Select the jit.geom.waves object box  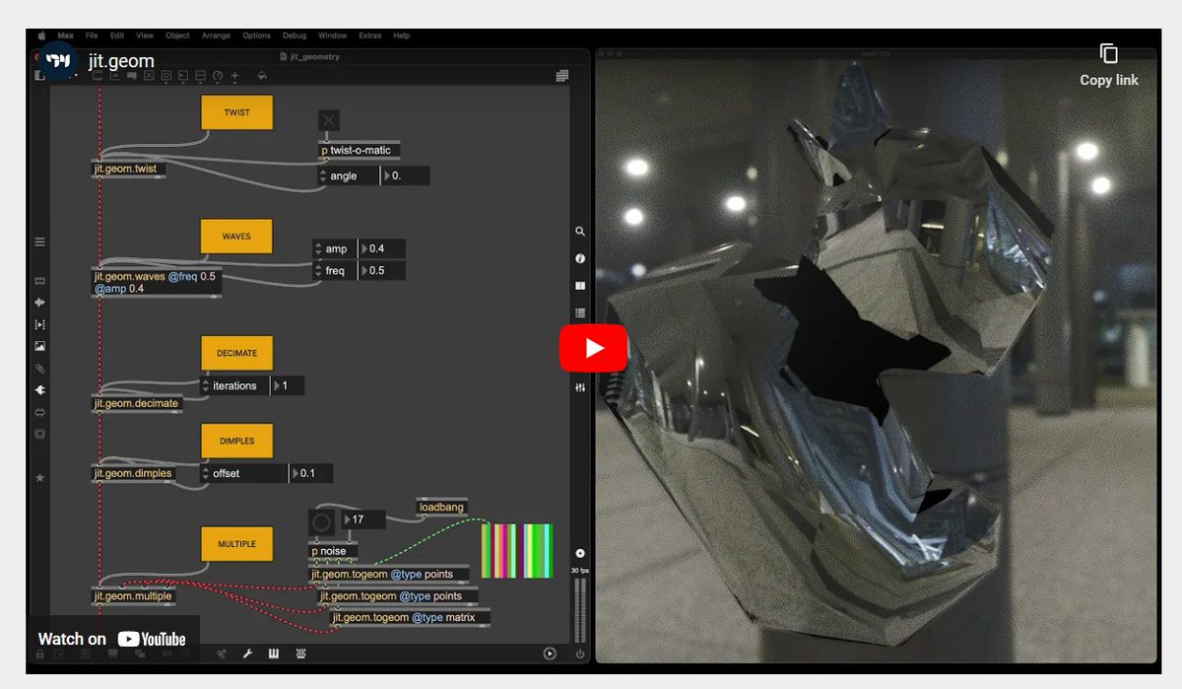tap(157, 282)
